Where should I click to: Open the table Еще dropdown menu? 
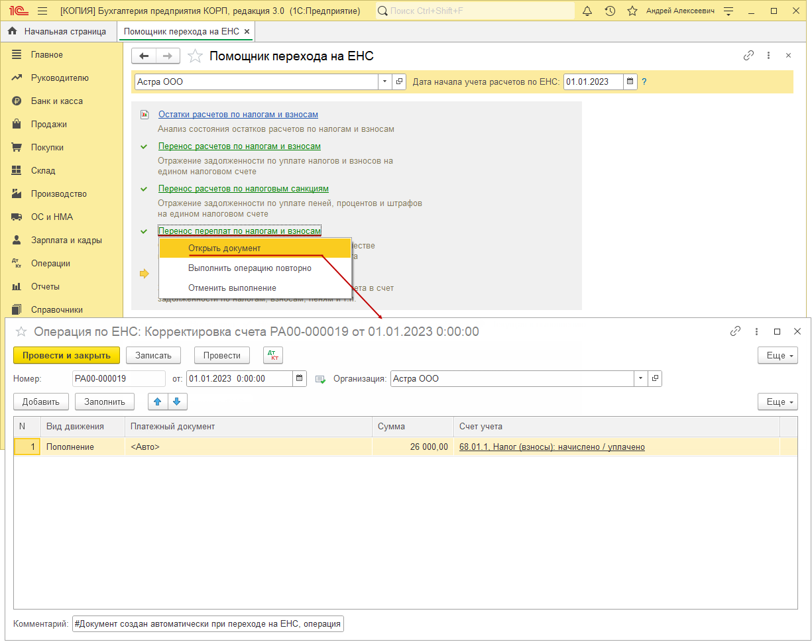point(778,401)
